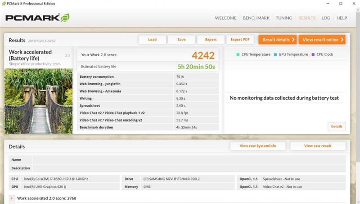
Task: Select the Spreadsheet result row
Action: (x=148, y=106)
